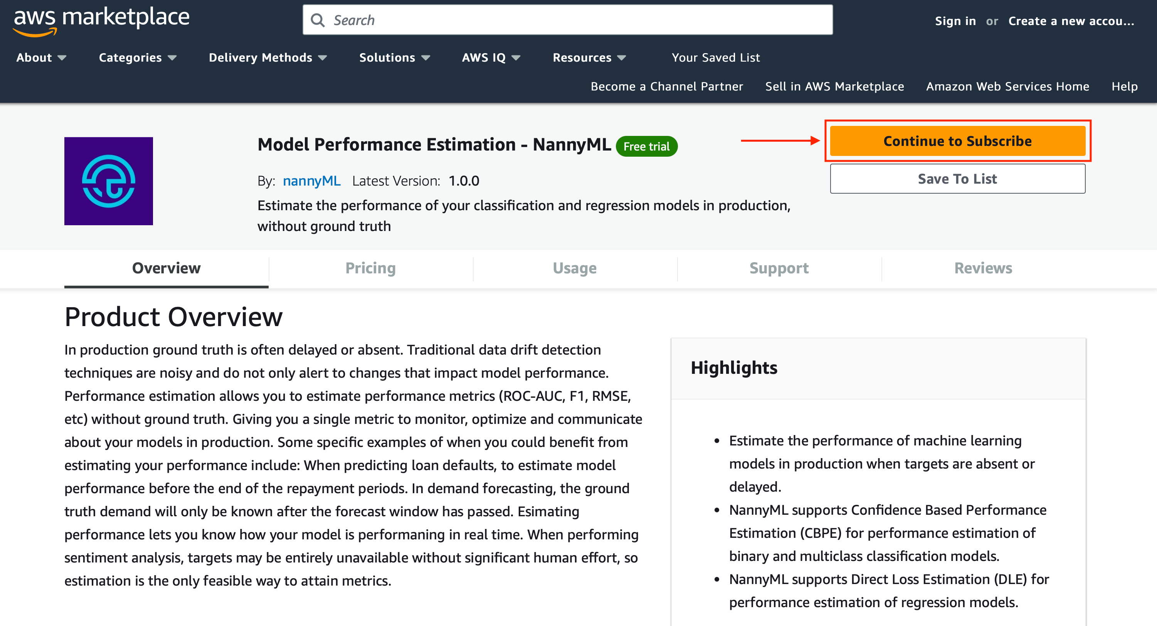Click the Model Performance Estimation - NannyML title
The width and height of the screenshot is (1157, 626).
coord(434,144)
